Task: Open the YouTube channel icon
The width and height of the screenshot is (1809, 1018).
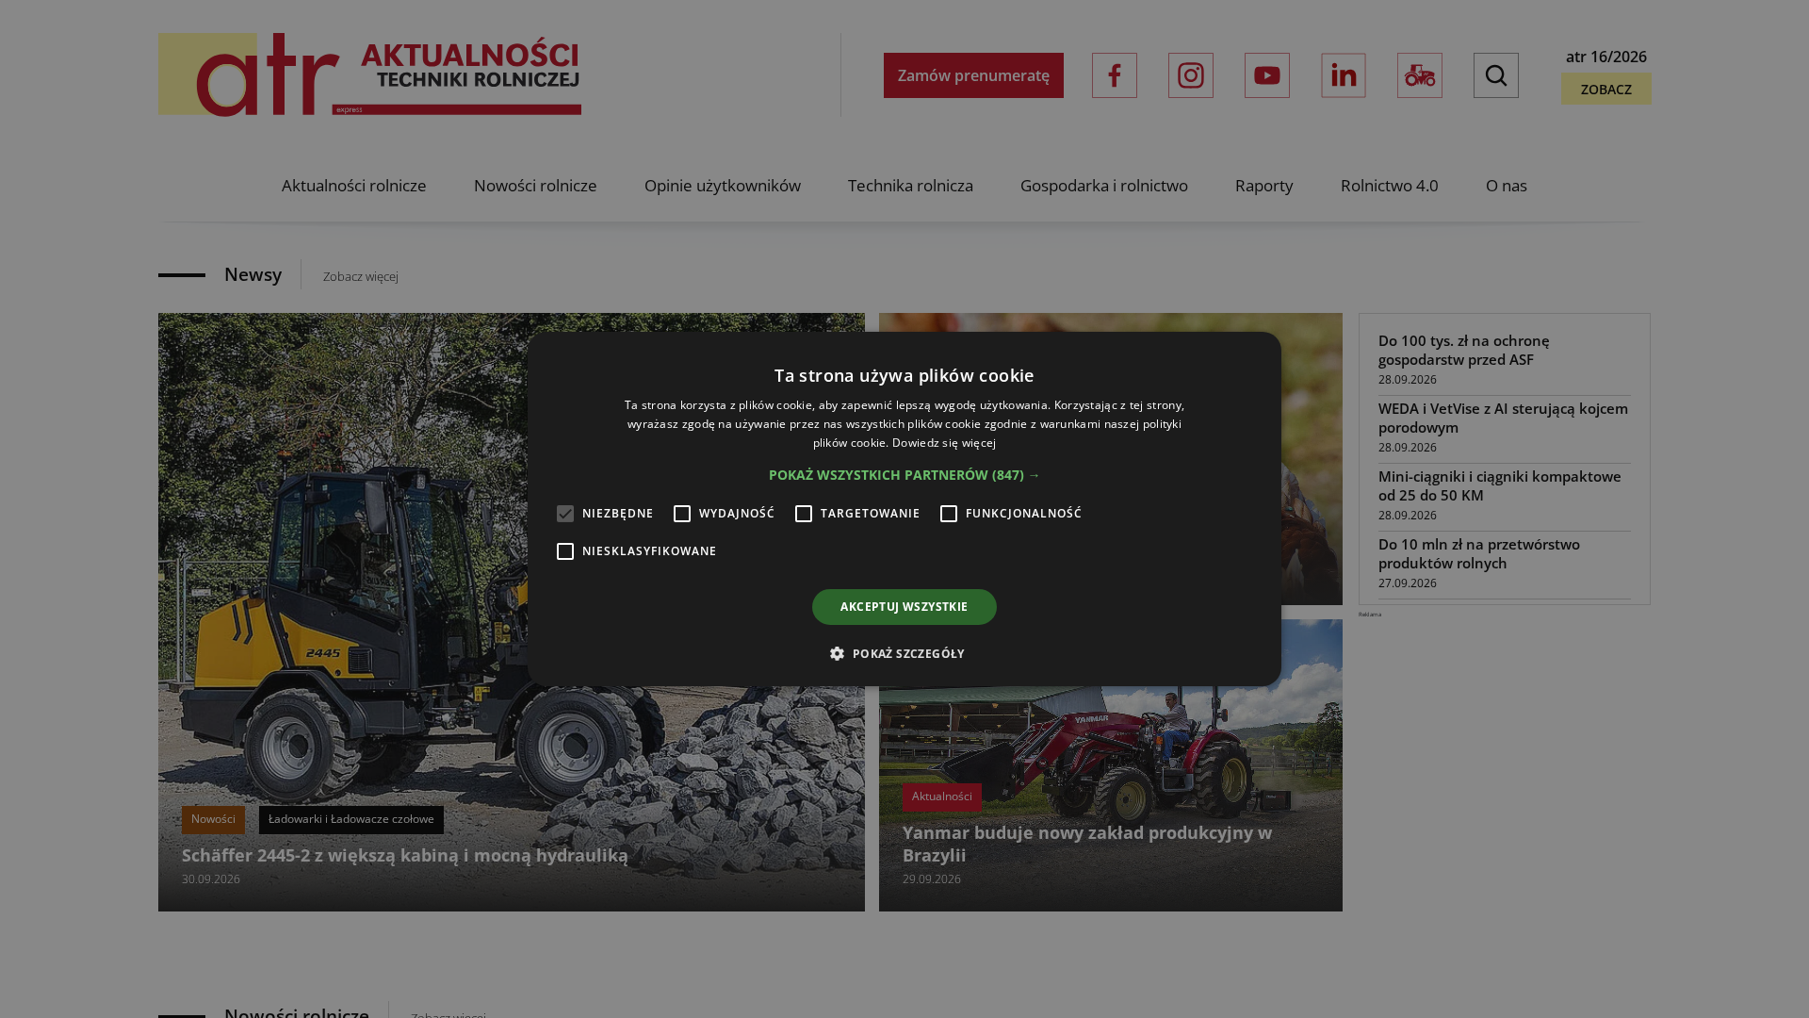Action: pyautogui.click(x=1267, y=75)
